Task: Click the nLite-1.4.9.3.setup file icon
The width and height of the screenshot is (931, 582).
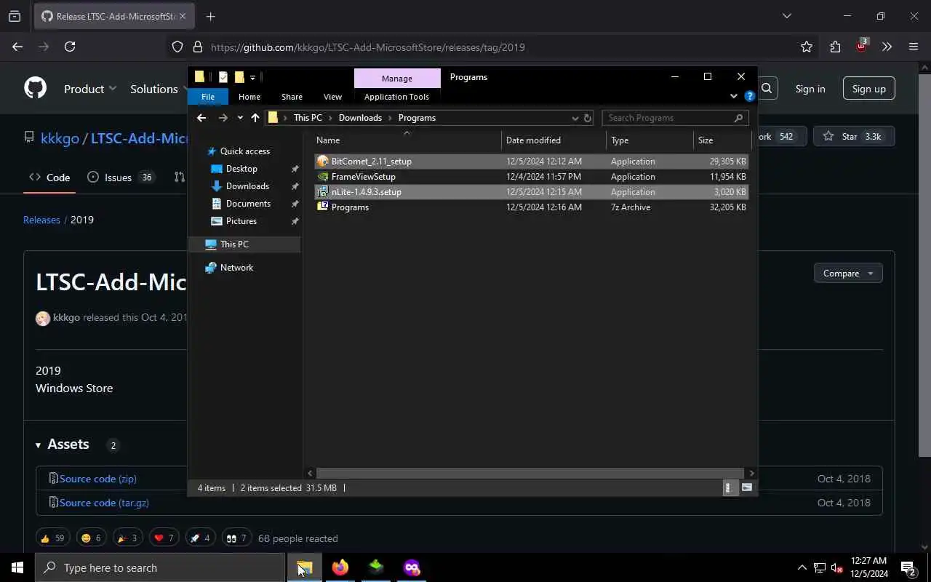Action: (x=323, y=191)
